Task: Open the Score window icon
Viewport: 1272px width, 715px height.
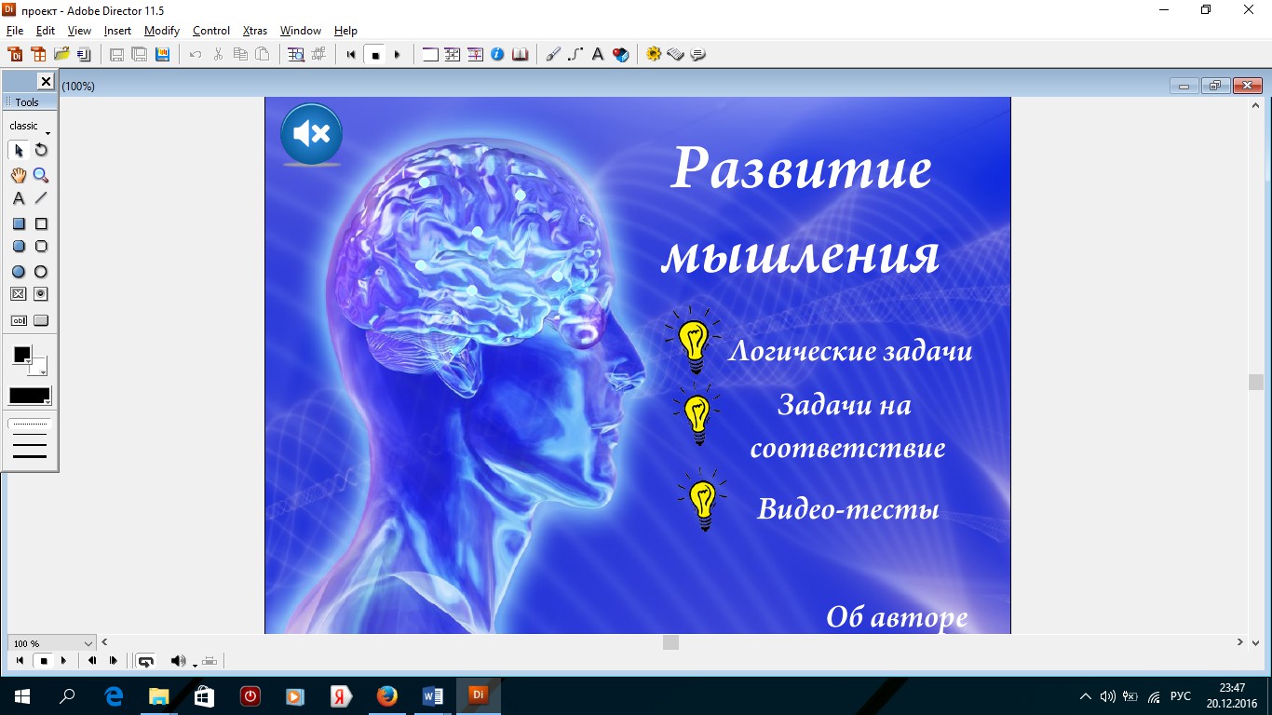Action: pos(475,54)
